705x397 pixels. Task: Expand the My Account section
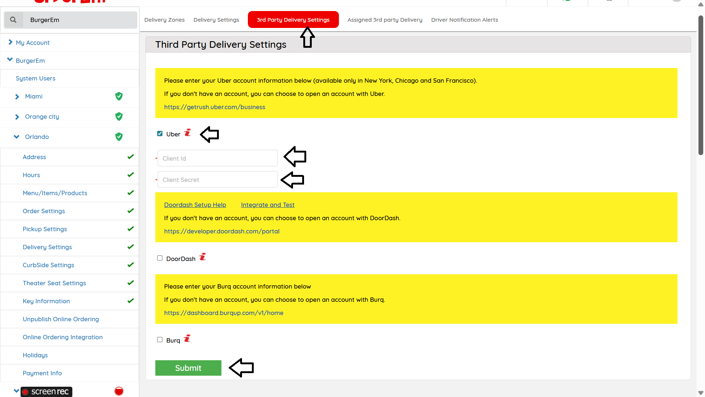10,42
